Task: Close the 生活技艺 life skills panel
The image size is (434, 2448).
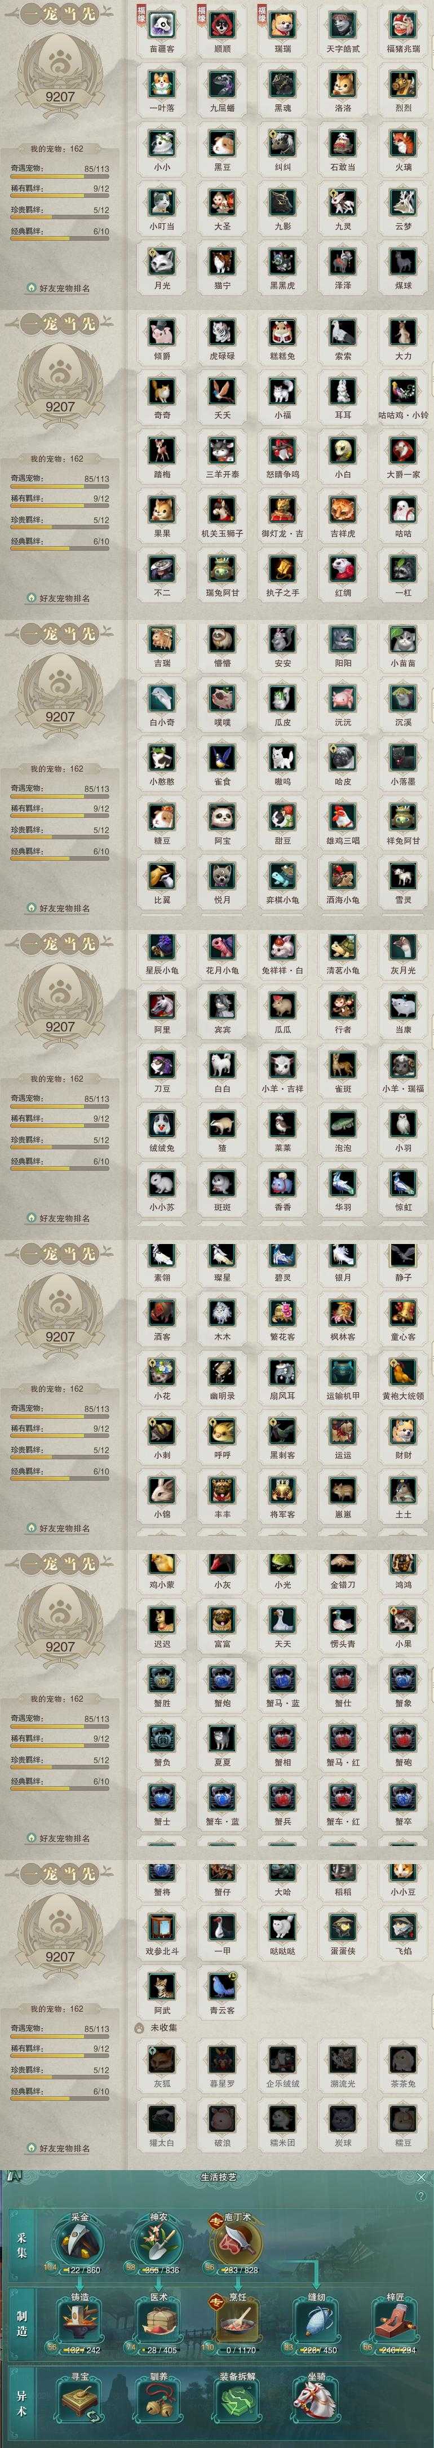Action: 420,2176
